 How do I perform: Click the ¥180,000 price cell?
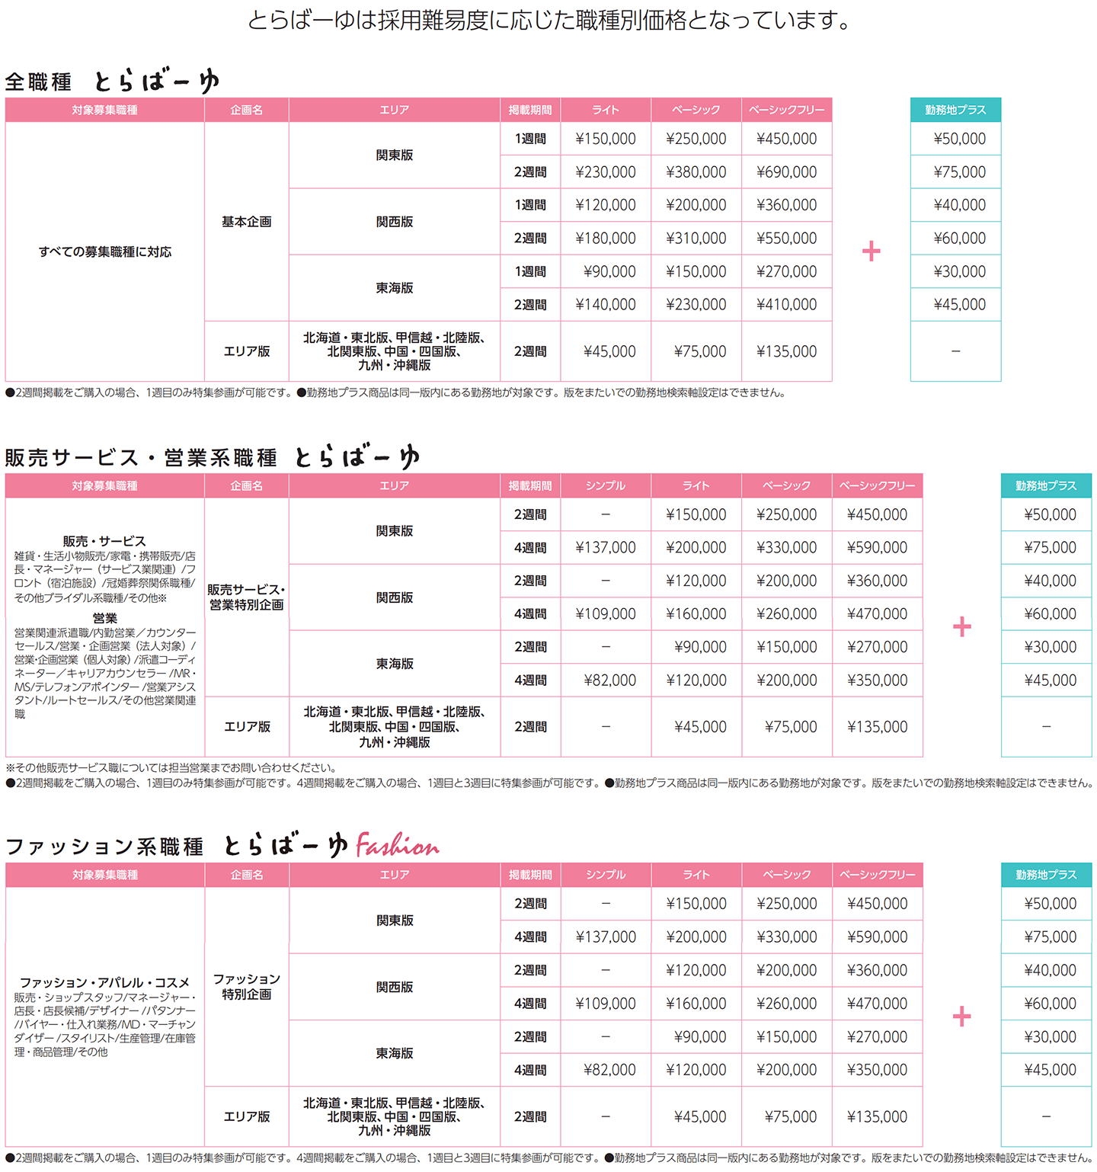[x=606, y=239]
